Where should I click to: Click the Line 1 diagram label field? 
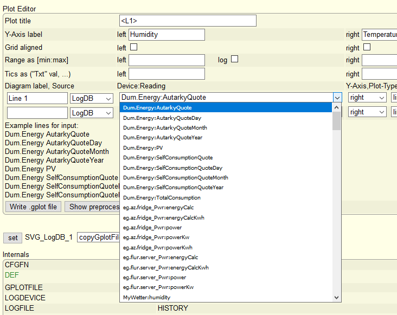(37, 98)
